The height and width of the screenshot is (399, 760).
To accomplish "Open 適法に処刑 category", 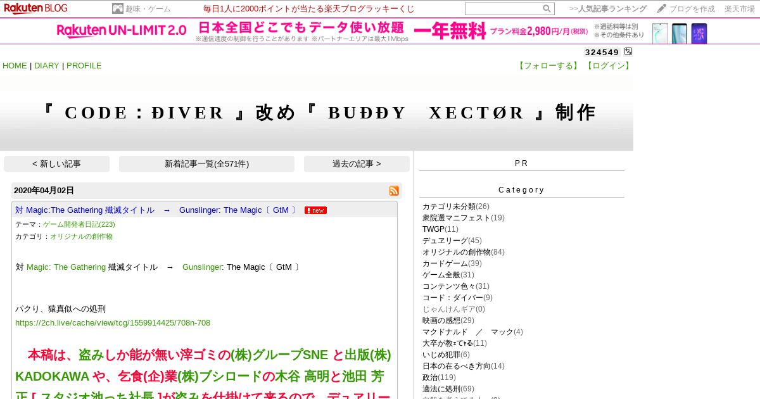I will [441, 389].
